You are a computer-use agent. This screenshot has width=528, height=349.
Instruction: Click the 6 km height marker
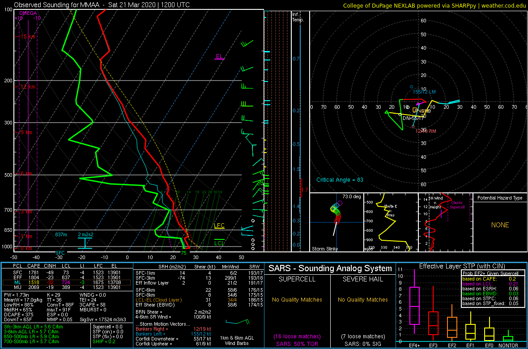26,174
